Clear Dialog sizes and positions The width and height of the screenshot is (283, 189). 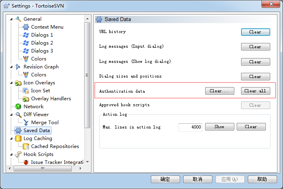point(255,77)
